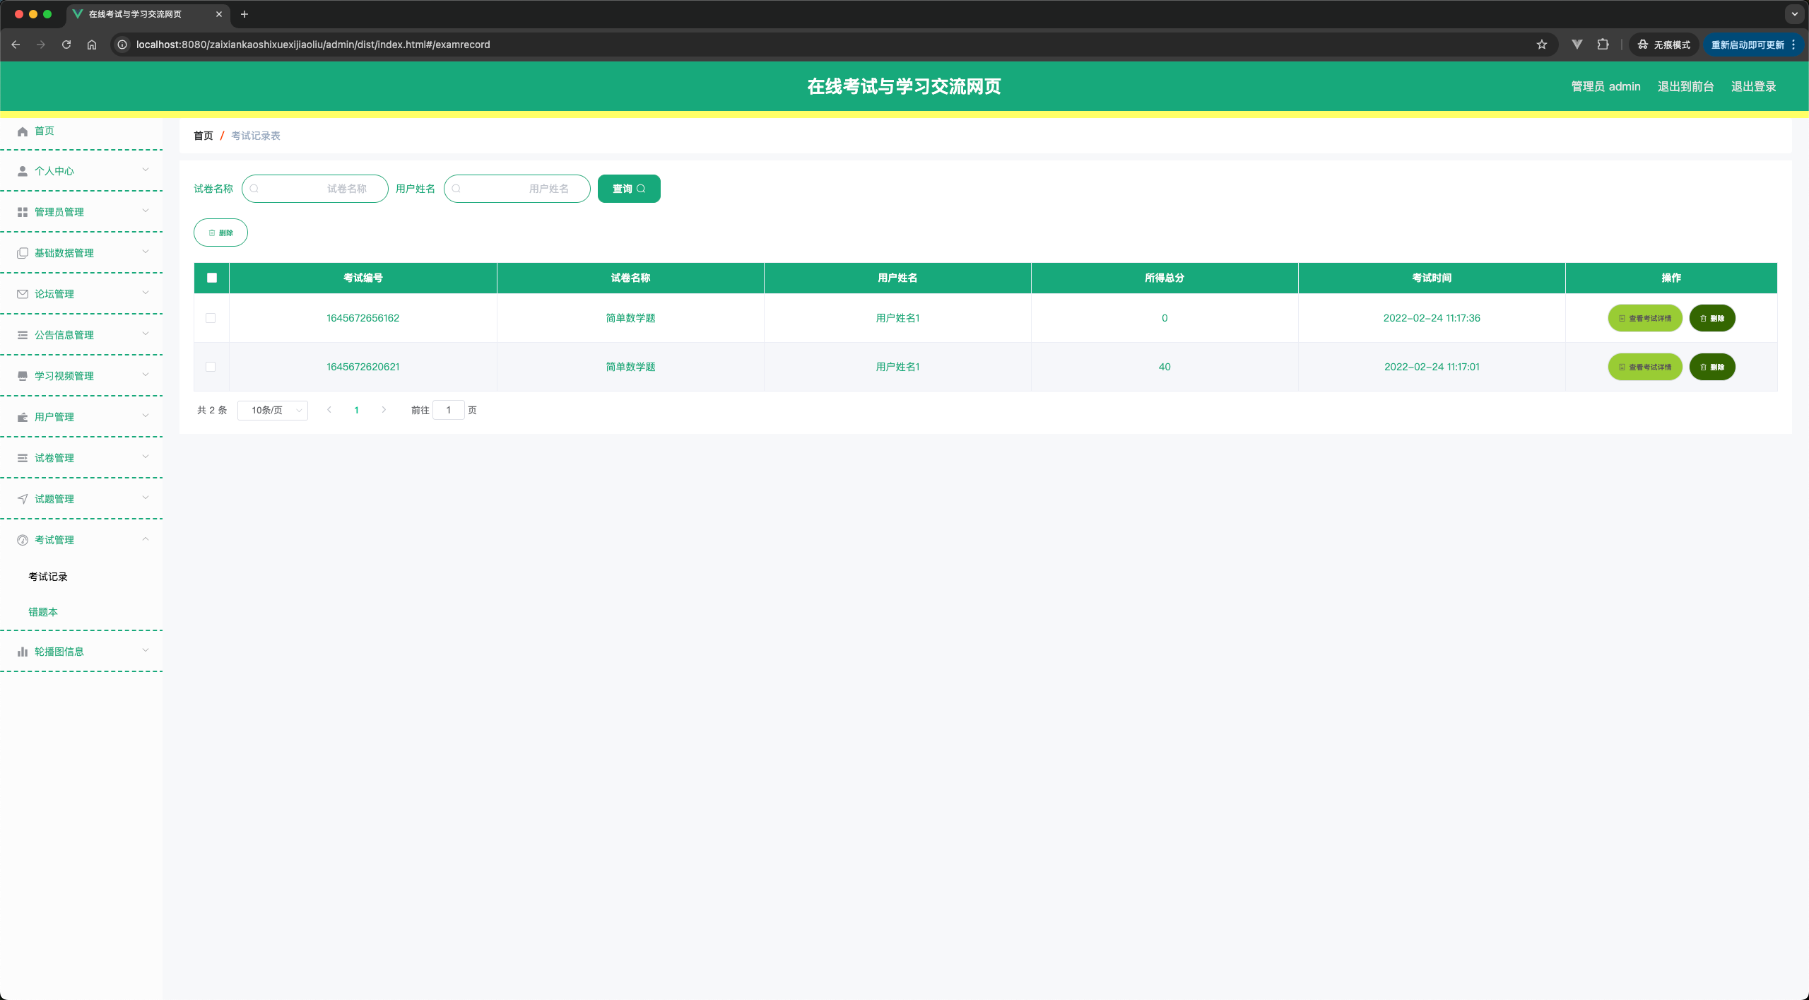Click 退出登录 in the header
The width and height of the screenshot is (1809, 1000).
pyautogui.click(x=1754, y=86)
